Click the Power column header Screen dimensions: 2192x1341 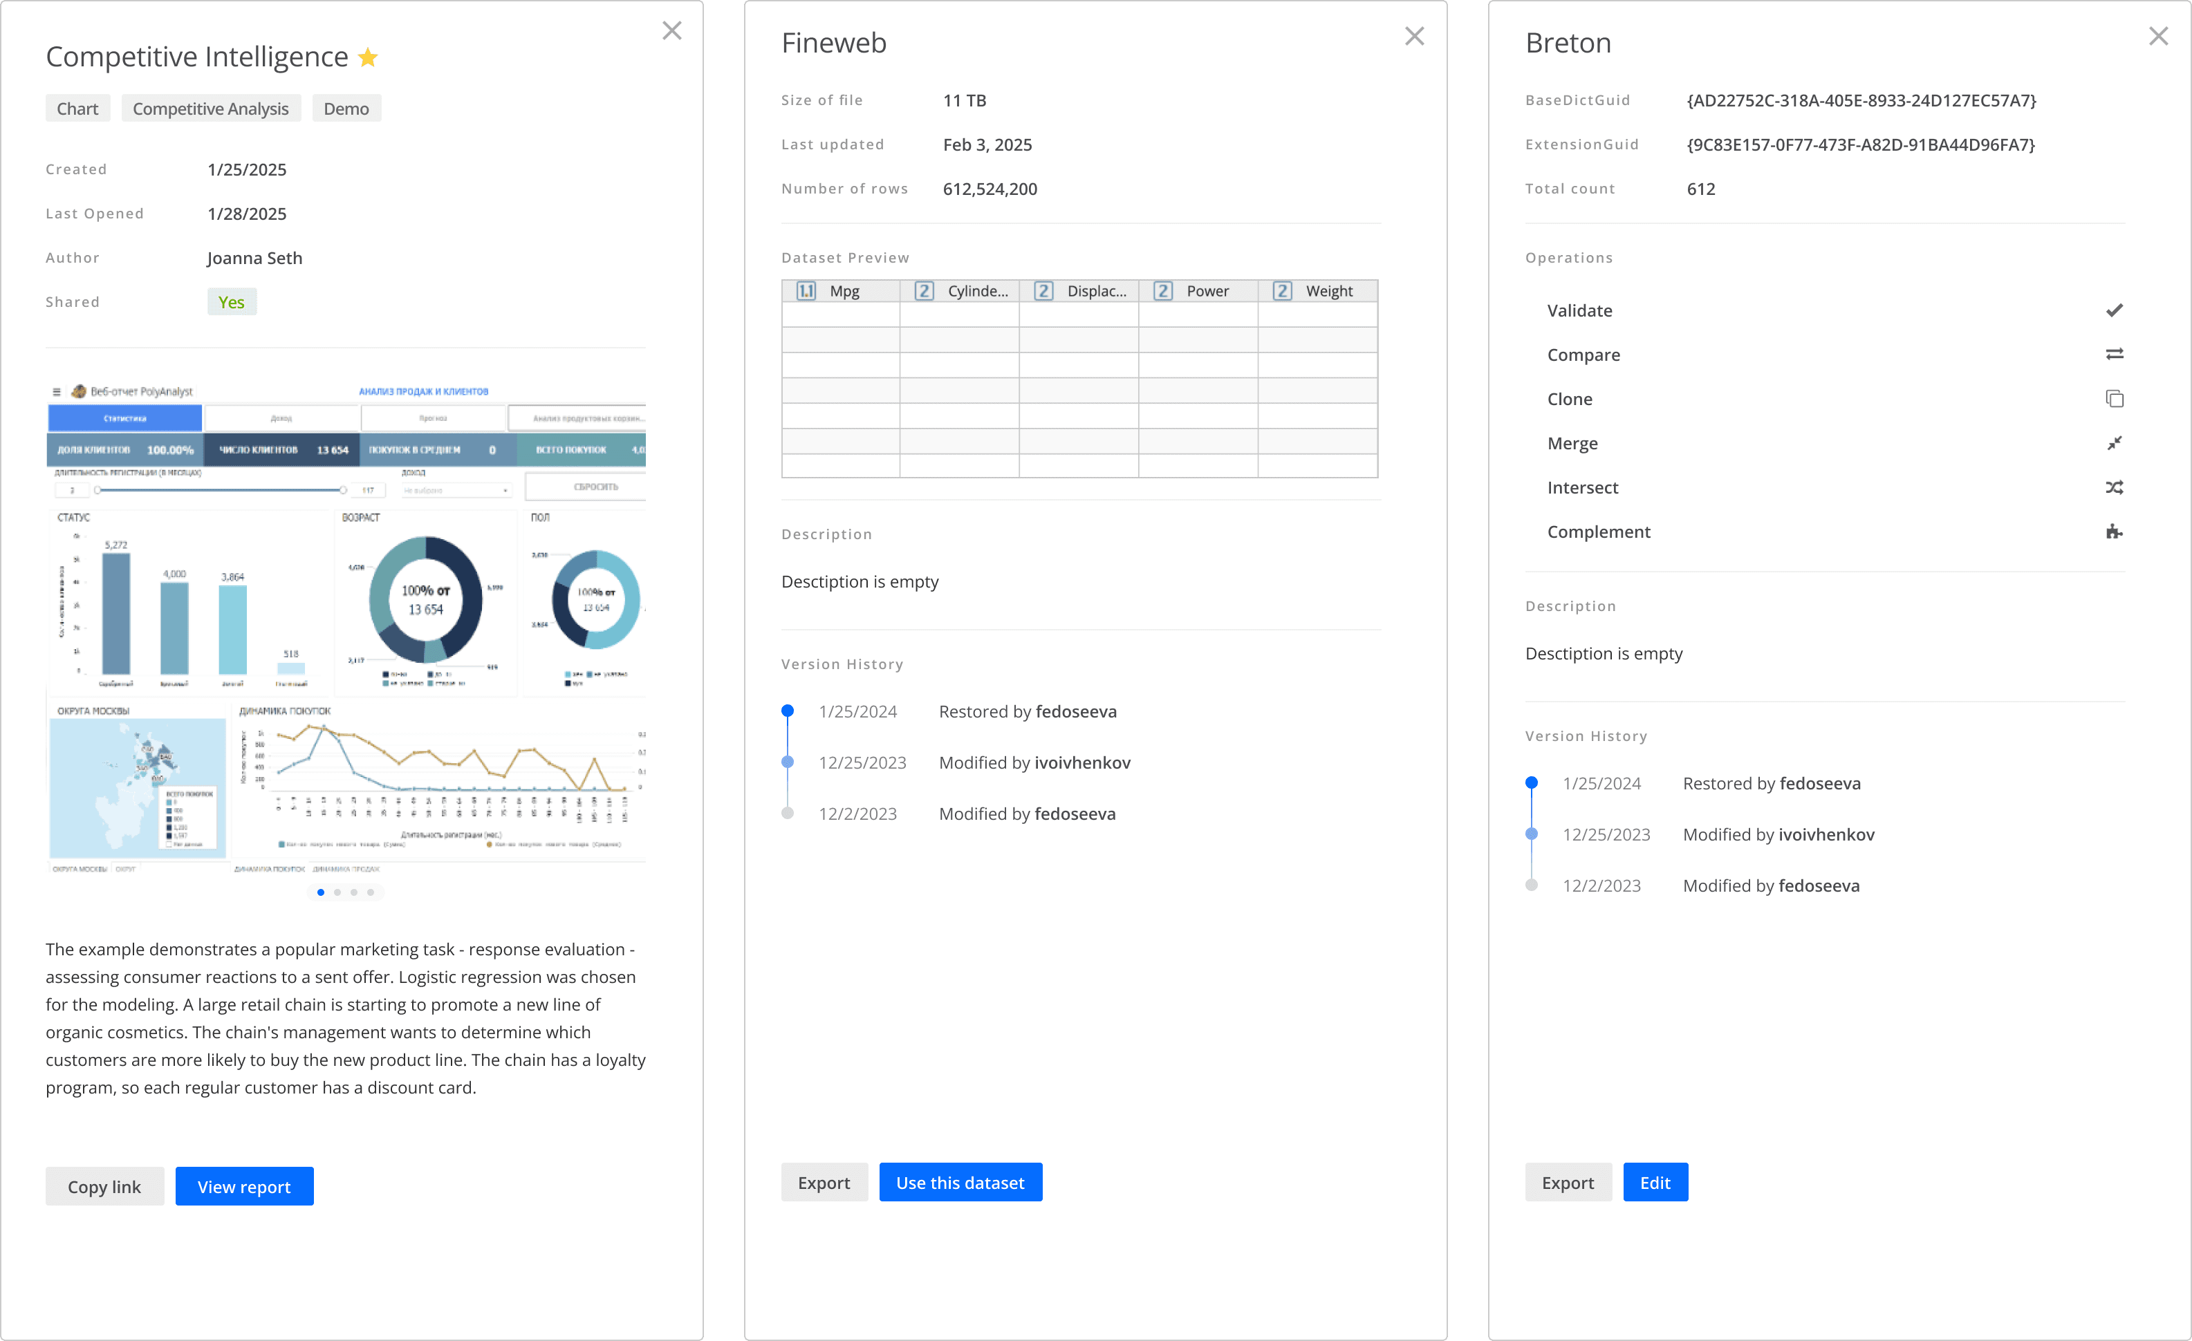click(x=1198, y=291)
